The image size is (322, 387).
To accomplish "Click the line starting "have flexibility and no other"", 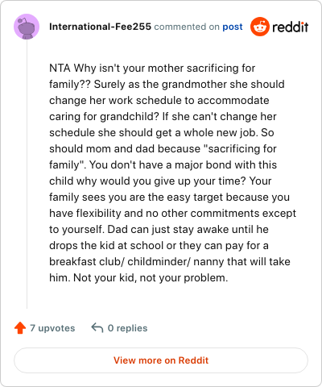I will coord(172,214).
